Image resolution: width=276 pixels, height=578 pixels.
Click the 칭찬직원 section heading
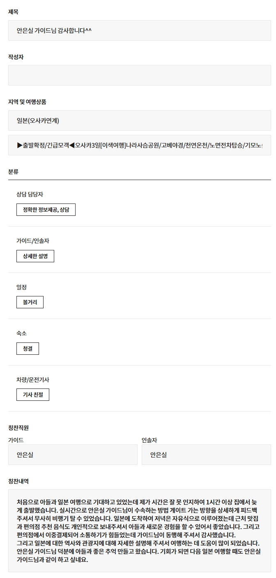point(18,428)
